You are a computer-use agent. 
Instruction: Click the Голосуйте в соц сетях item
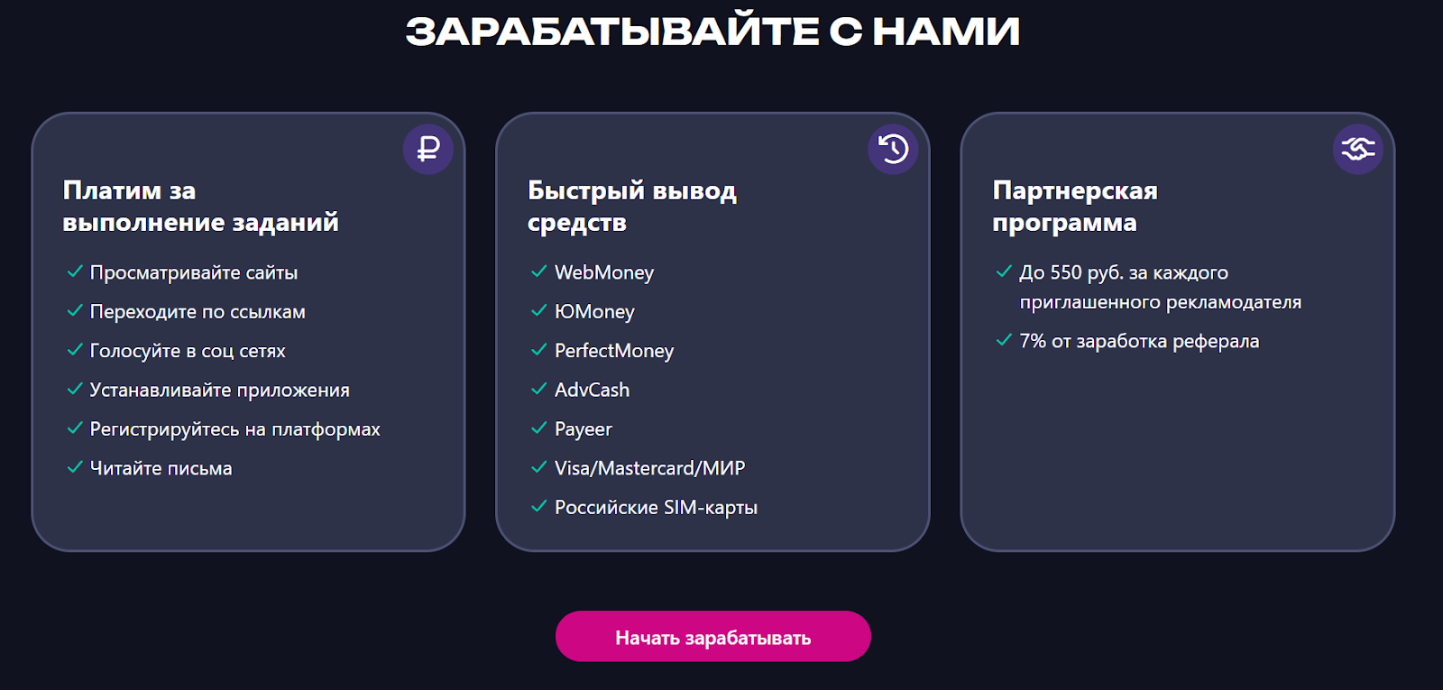click(188, 351)
